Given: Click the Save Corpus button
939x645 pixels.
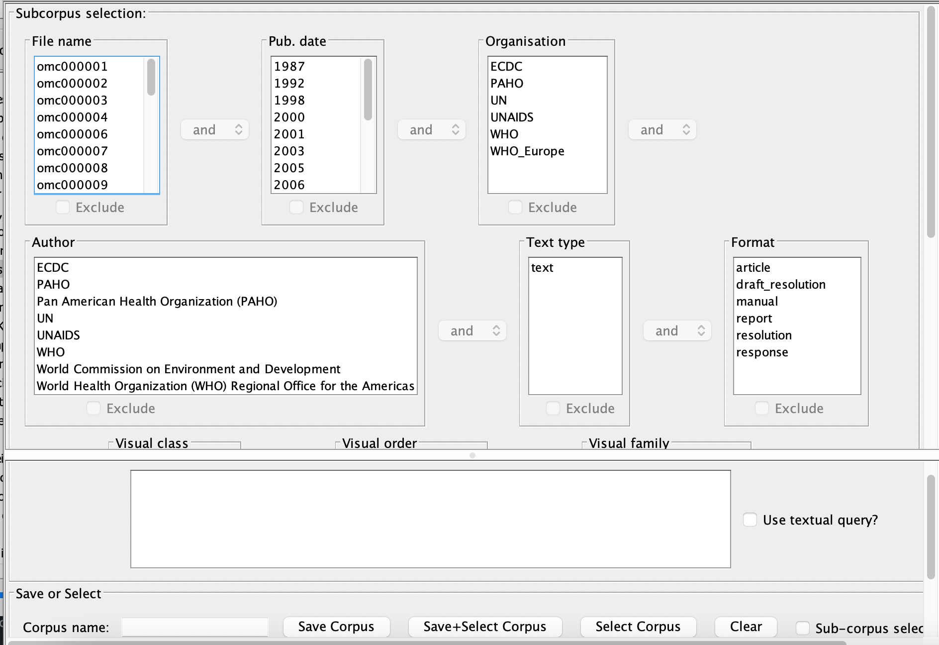Looking at the screenshot, I should [x=336, y=627].
